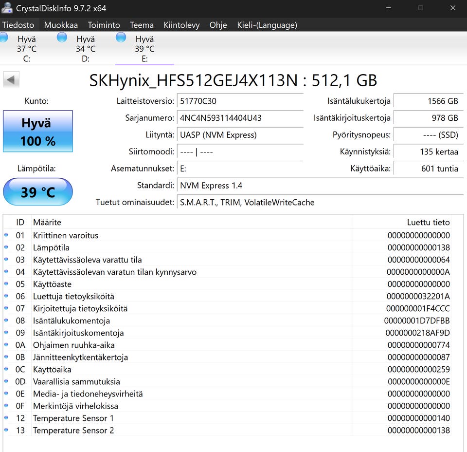Switch to the C: drive tab
The width and height of the screenshot is (467, 452).
coord(26,49)
